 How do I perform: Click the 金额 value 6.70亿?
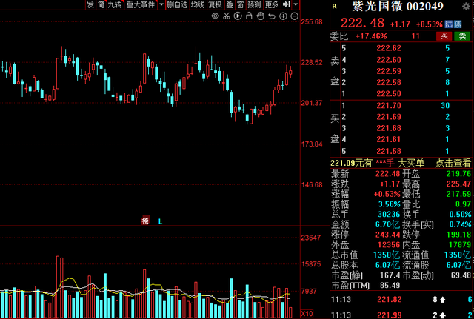tap(387, 225)
